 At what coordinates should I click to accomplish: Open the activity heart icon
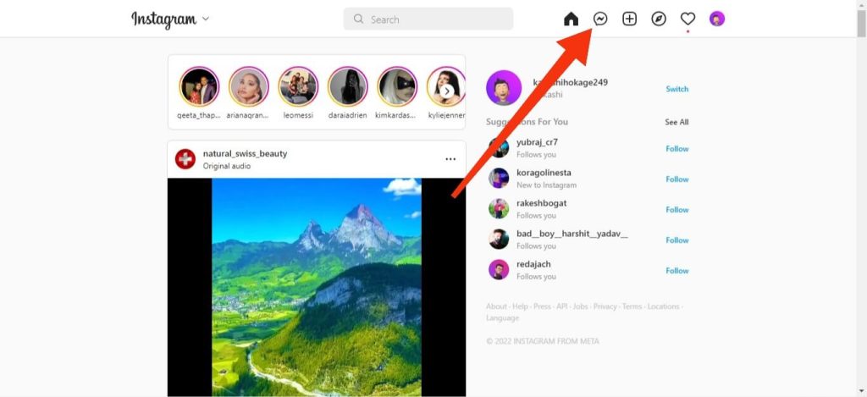688,19
